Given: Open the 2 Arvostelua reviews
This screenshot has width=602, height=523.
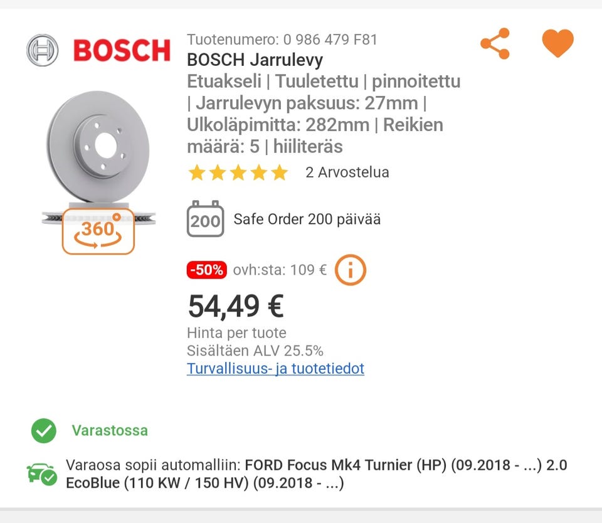Looking at the screenshot, I should click(x=347, y=172).
